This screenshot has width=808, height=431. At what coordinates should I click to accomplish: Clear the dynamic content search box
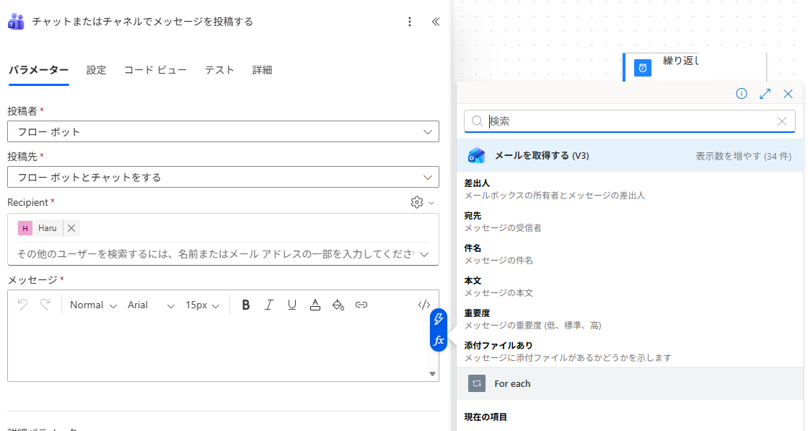pos(782,121)
